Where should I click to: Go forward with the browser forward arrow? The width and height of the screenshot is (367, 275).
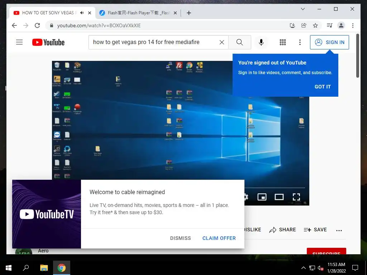pos(26,25)
